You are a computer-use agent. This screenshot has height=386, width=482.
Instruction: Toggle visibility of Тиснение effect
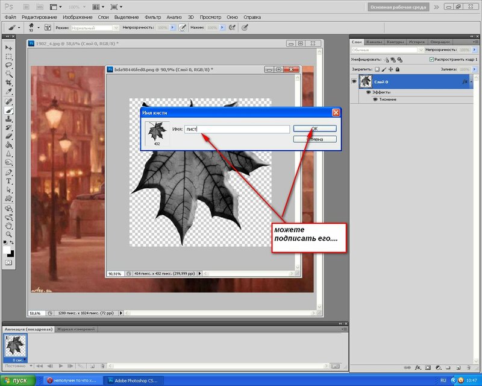[375, 99]
